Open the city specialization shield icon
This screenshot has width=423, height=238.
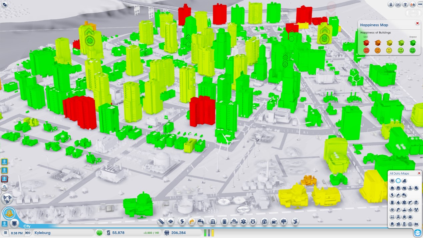tap(15, 223)
